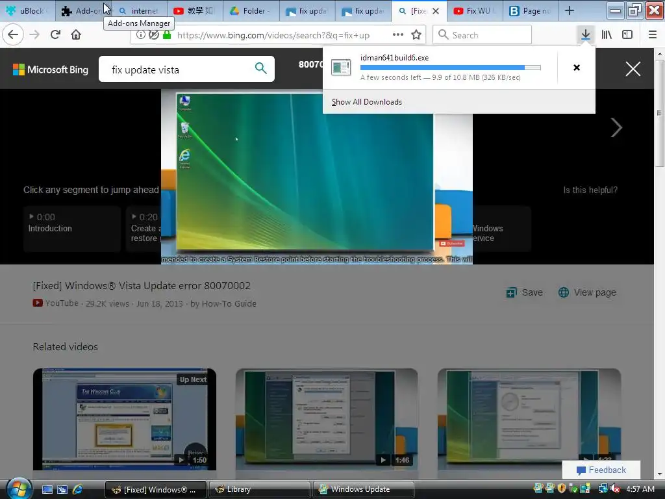
Task: Open Show All Downloads
Action: pyautogui.click(x=366, y=102)
